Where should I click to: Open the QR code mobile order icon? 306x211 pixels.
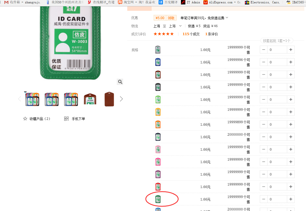point(66,119)
